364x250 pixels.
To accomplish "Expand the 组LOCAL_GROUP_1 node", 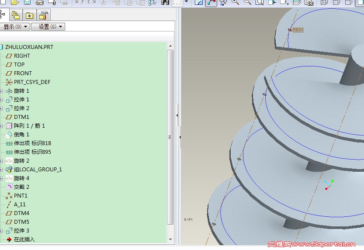I will tap(1, 170).
